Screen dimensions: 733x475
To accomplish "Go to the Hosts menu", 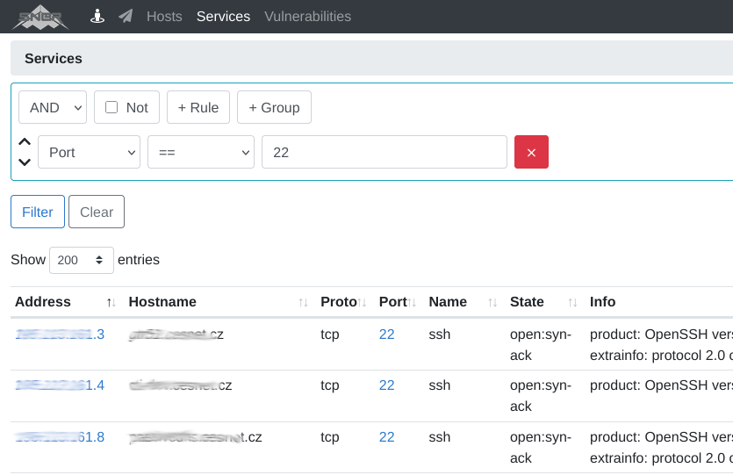I will tap(164, 17).
